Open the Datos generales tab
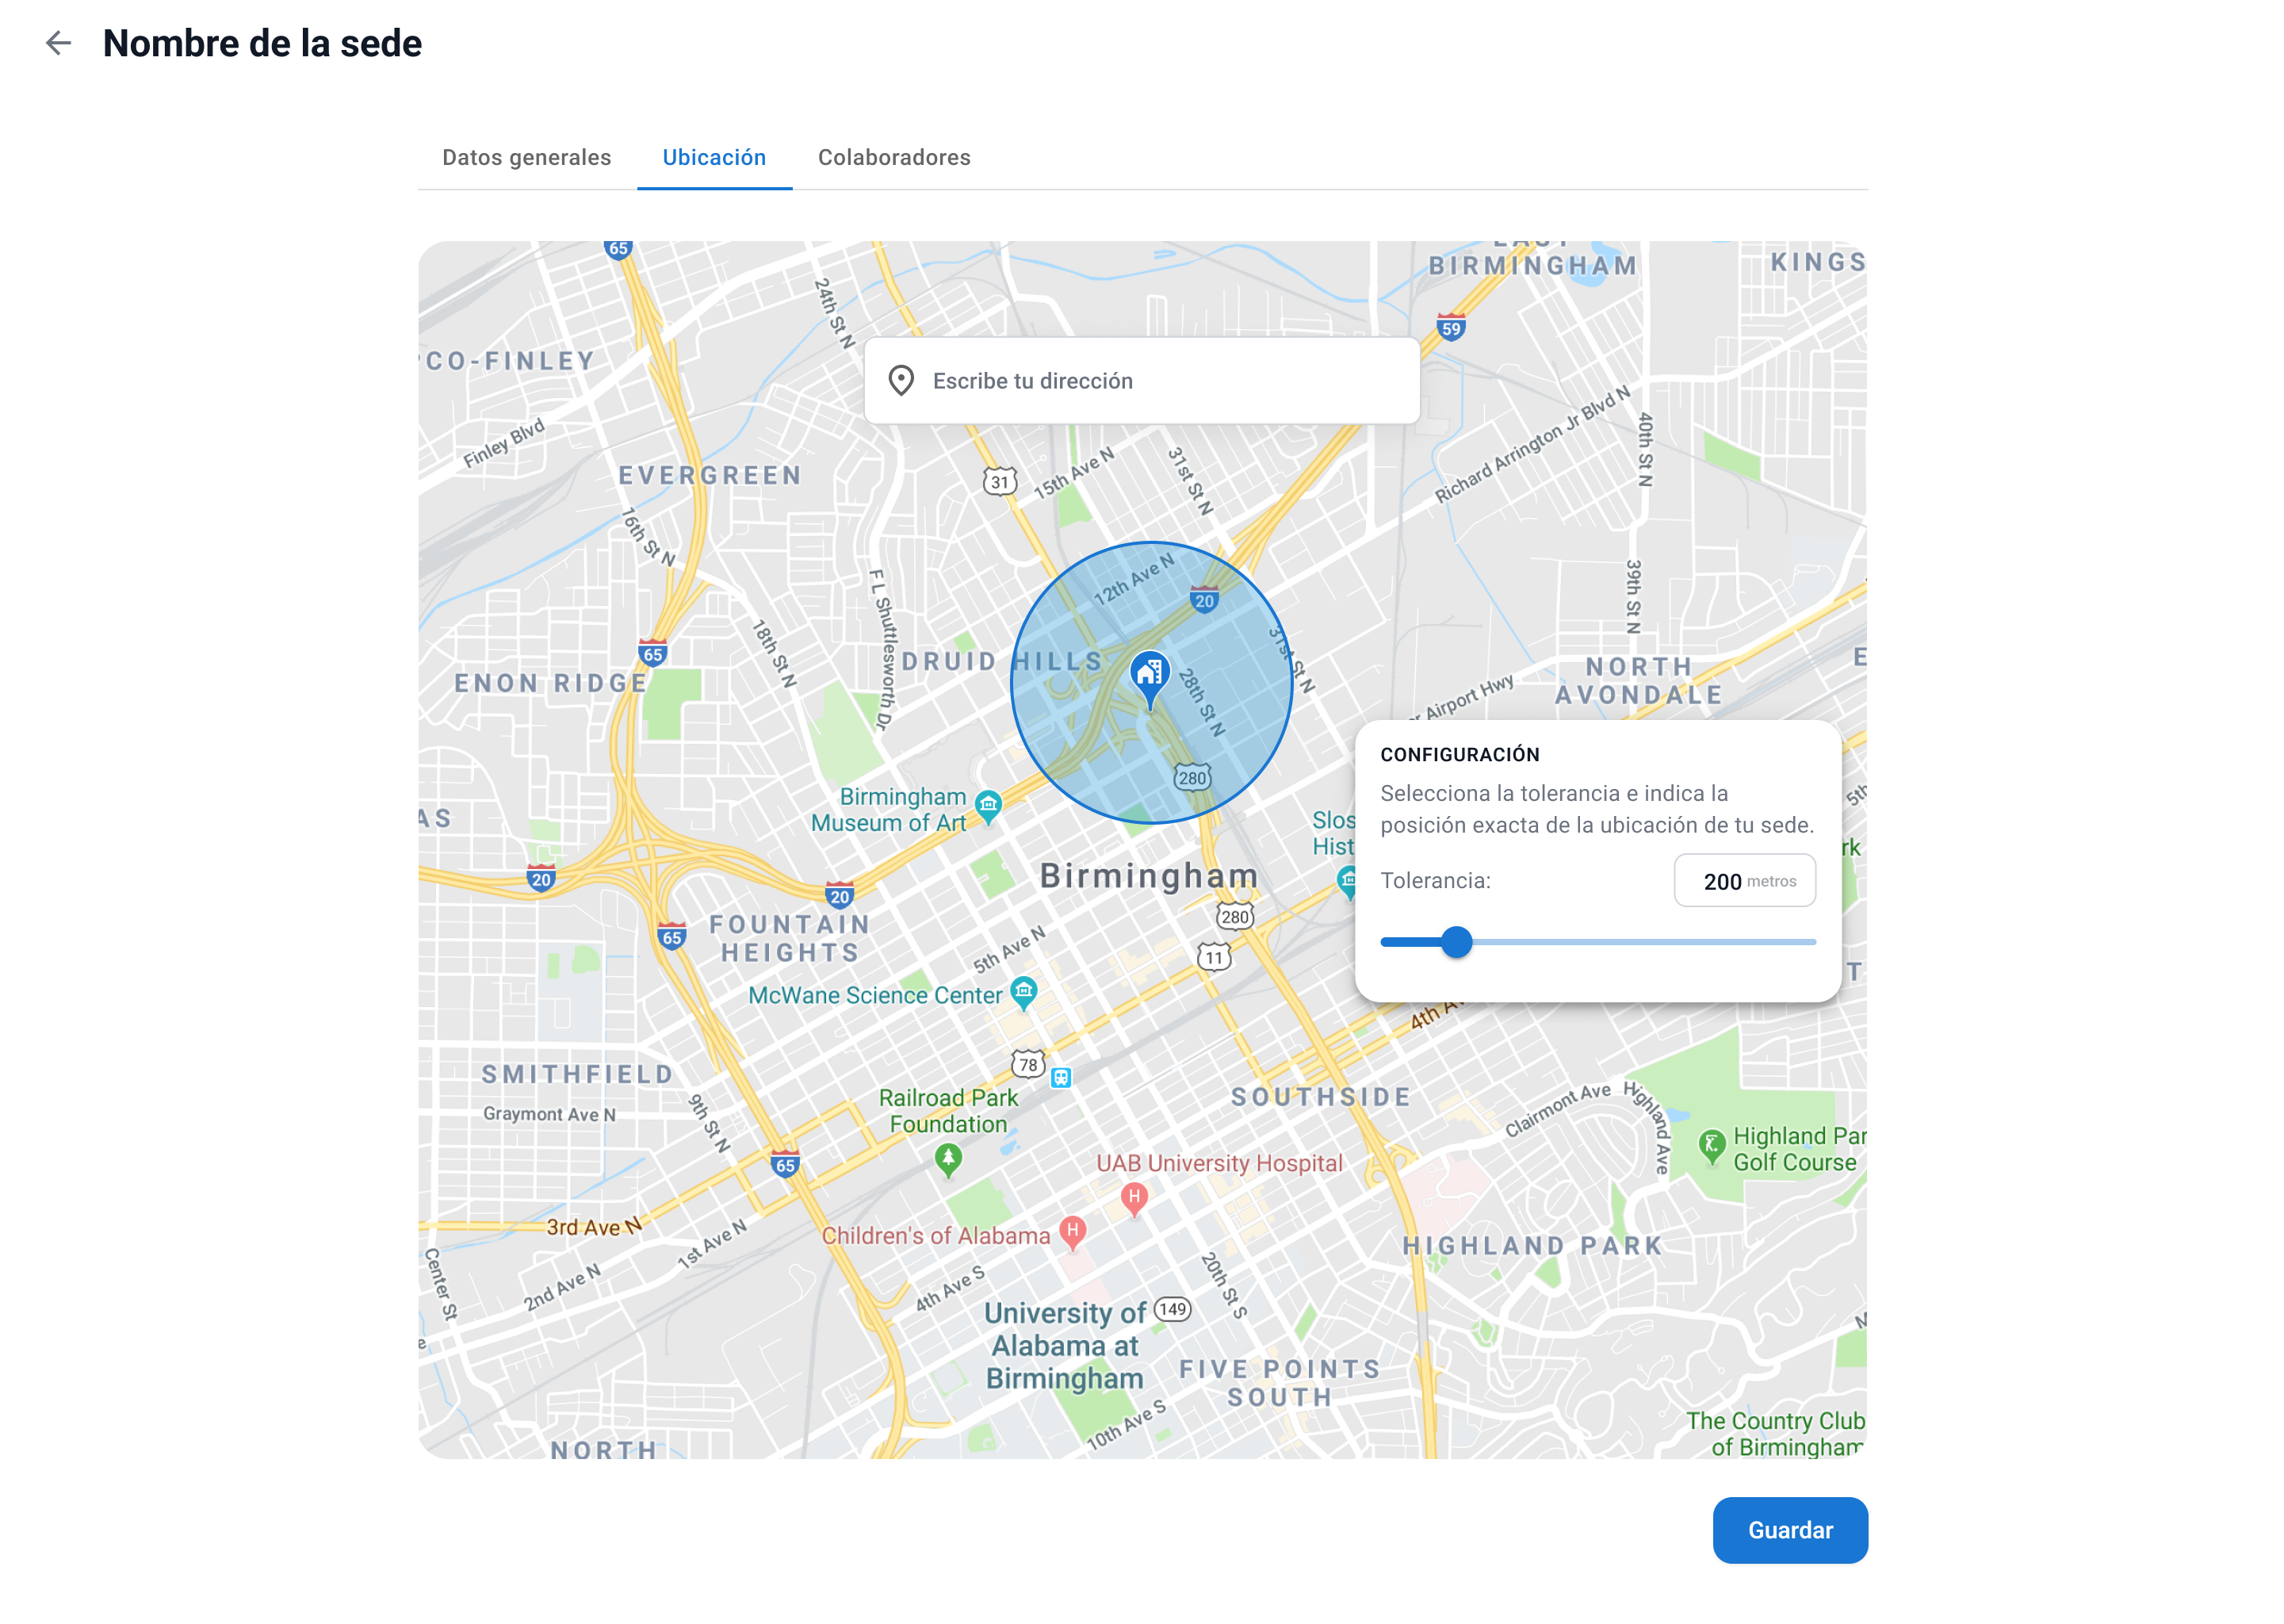The height and width of the screenshot is (1624, 2284). tap(526, 157)
